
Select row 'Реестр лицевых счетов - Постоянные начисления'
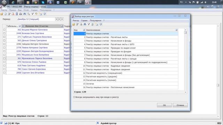point(126,87)
